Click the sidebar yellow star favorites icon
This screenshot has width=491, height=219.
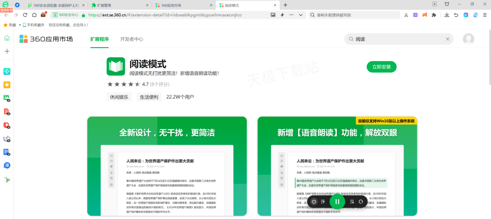coord(7,85)
